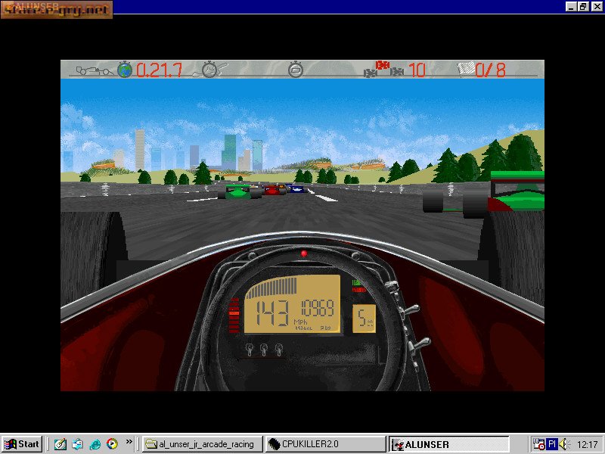Click the green car beside you on the right
The image size is (605, 454).
(483, 193)
